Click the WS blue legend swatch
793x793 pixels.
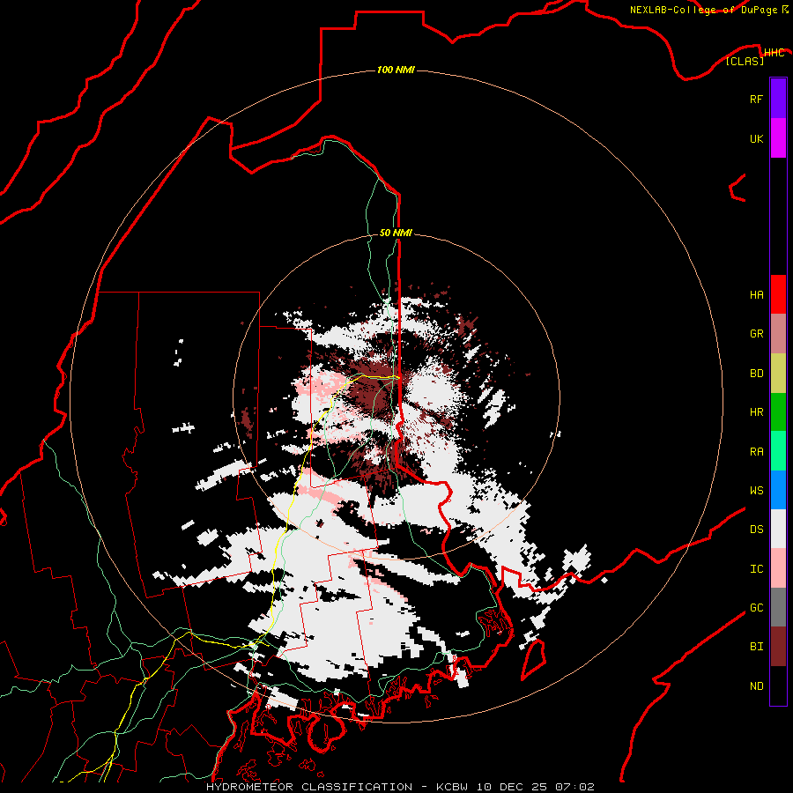(778, 490)
